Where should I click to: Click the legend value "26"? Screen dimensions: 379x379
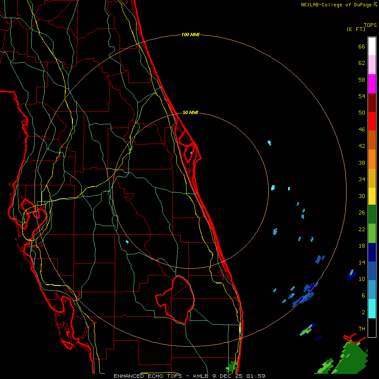362,213
